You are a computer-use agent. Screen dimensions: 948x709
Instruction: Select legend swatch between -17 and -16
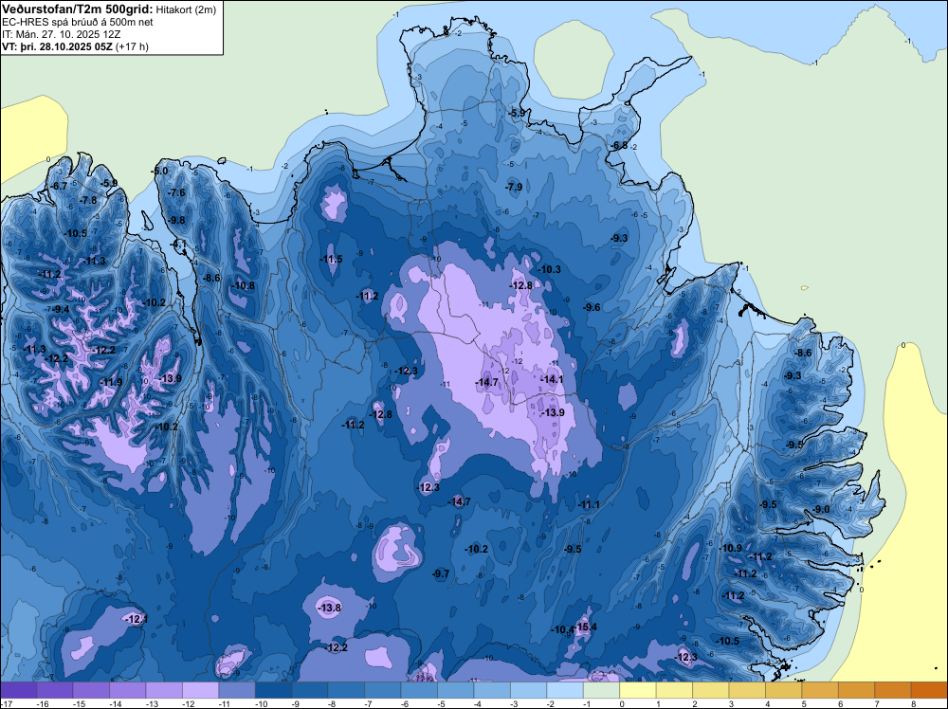click(x=19, y=690)
